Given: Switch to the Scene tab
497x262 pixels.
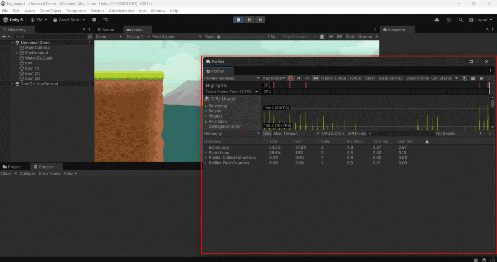Looking at the screenshot, I should pyautogui.click(x=108, y=30).
